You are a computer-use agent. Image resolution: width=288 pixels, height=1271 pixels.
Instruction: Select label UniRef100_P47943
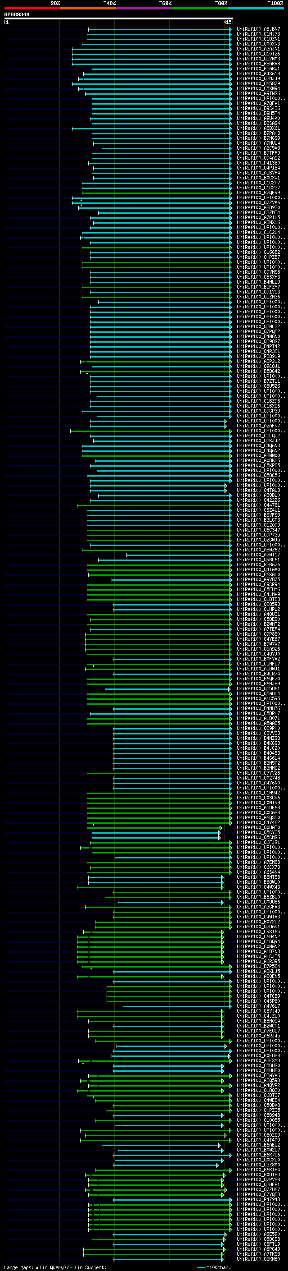coord(258,1199)
